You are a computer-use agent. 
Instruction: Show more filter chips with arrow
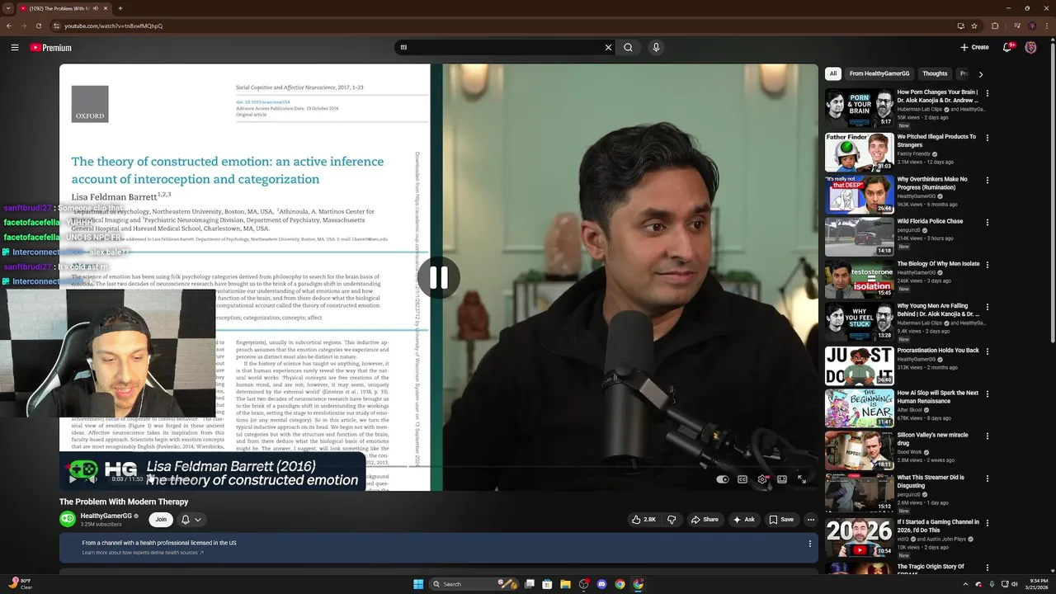981,74
